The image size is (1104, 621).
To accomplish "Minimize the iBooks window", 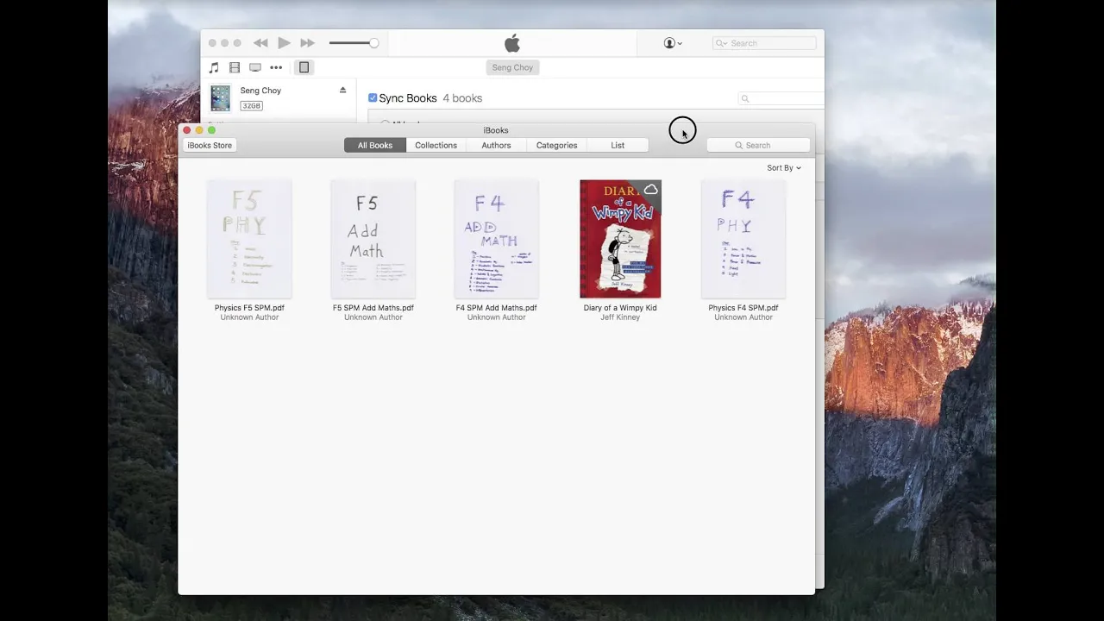I will [199, 130].
